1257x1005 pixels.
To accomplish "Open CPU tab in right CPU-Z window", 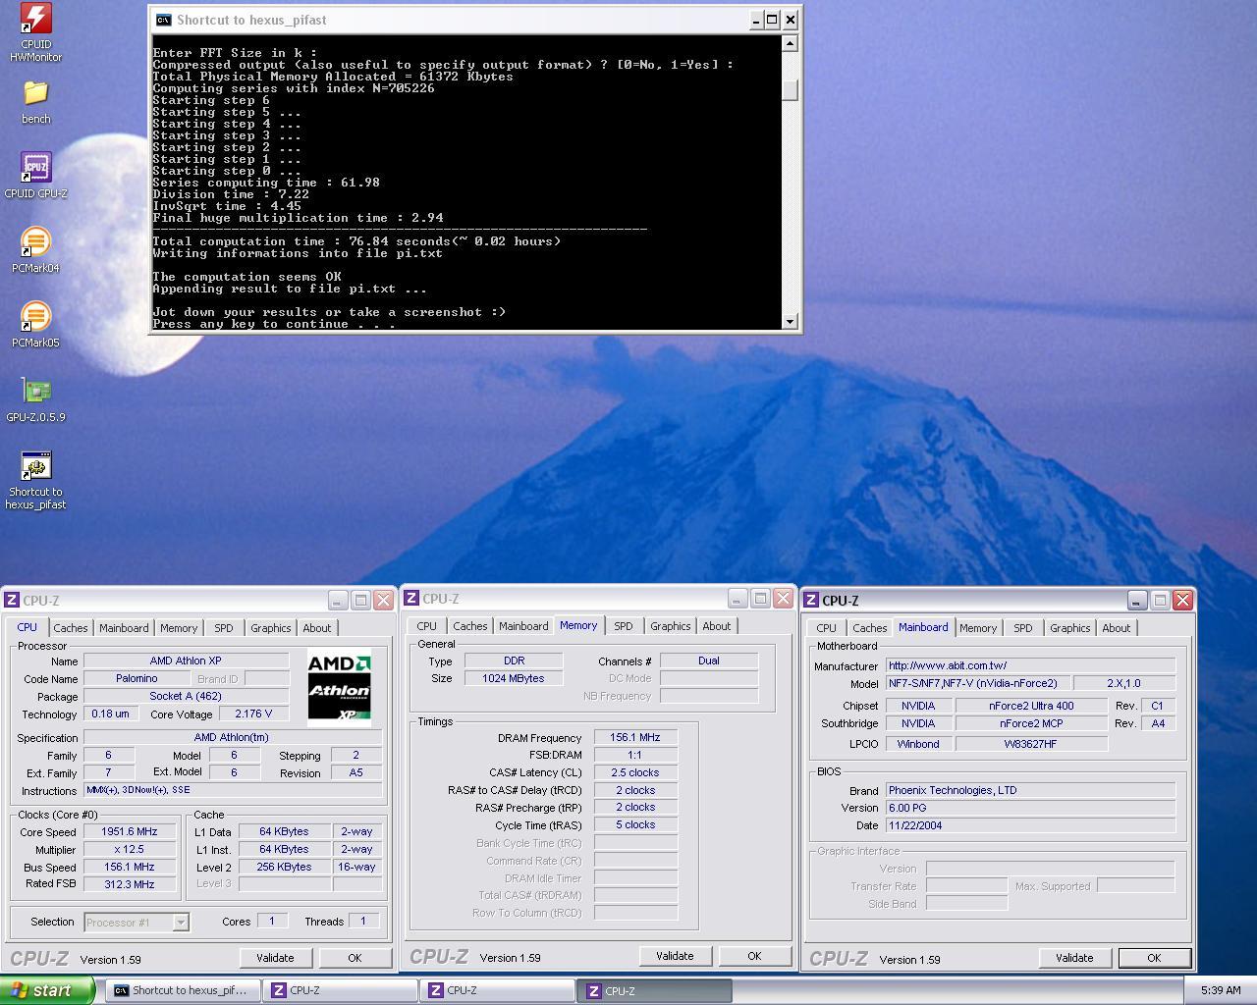I will click(x=827, y=628).
